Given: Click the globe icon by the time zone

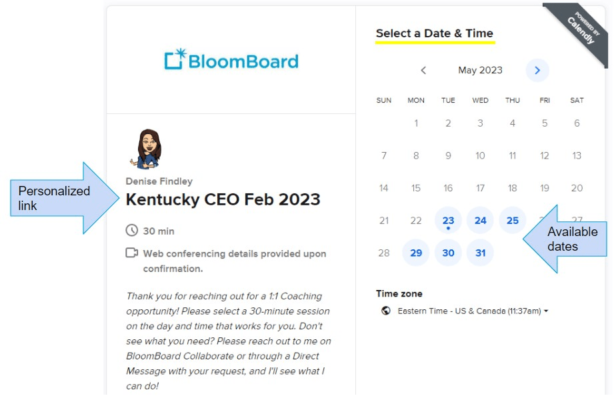Looking at the screenshot, I should tap(386, 311).
